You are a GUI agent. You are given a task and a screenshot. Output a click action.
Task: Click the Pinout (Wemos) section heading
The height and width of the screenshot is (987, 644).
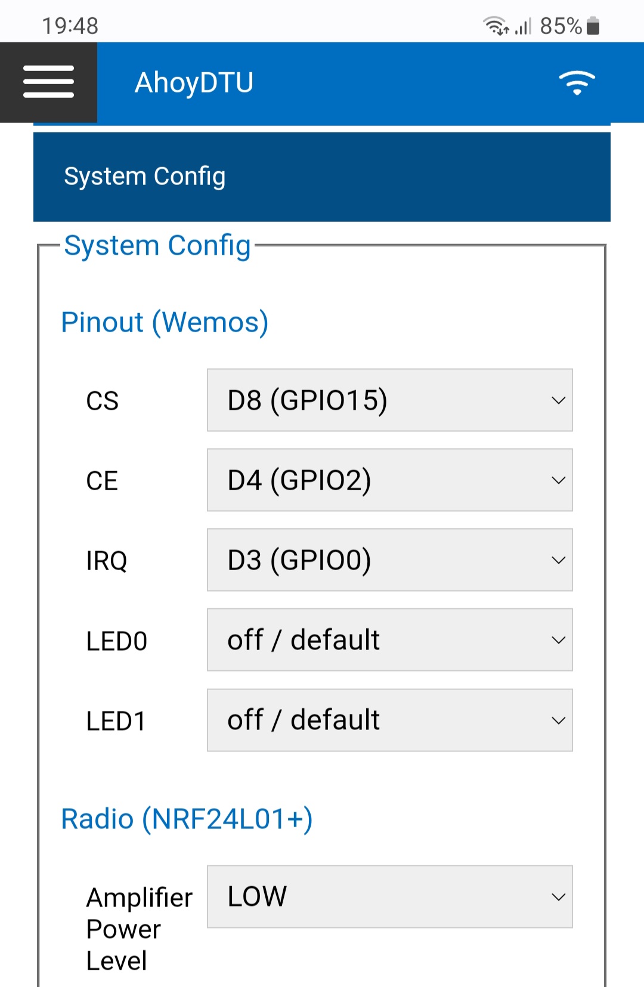165,322
